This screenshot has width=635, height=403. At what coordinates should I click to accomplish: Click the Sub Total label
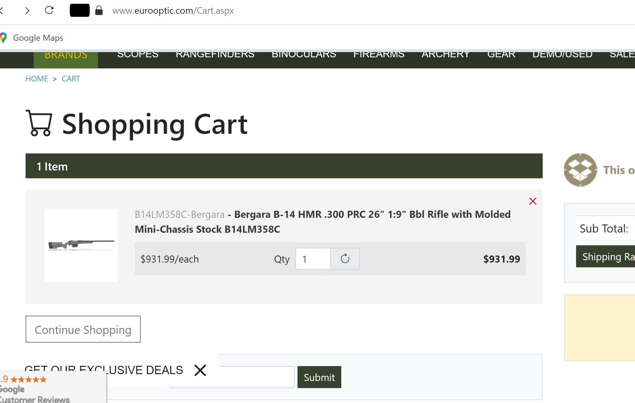(x=604, y=228)
